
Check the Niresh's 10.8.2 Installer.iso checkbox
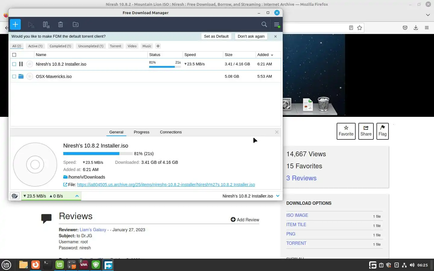(x=14, y=64)
